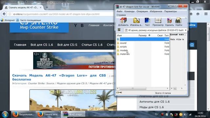Click the Найти (Find) toolbar icon
The image size is (210, 118).
(178, 22)
